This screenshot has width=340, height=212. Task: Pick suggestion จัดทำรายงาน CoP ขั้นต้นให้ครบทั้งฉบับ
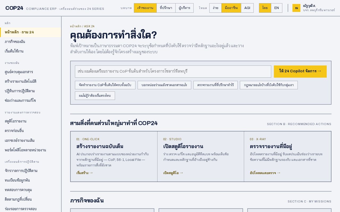(x=105, y=85)
